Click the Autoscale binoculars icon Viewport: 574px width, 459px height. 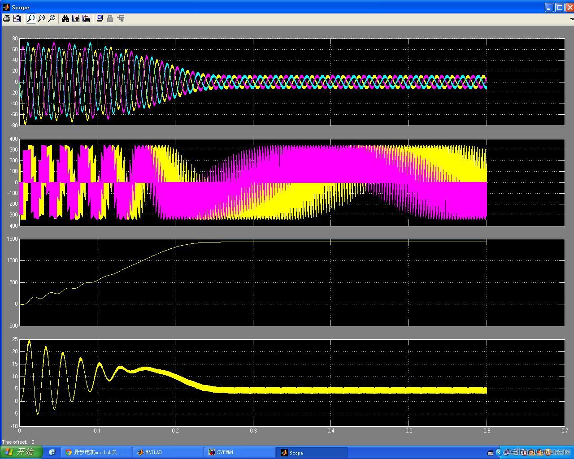coord(65,18)
